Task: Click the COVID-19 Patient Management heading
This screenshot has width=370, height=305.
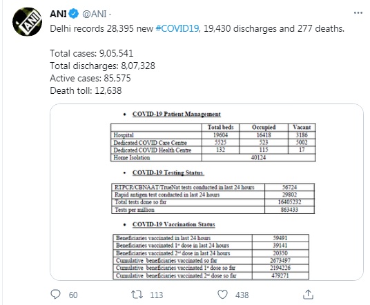Action: click(x=177, y=114)
